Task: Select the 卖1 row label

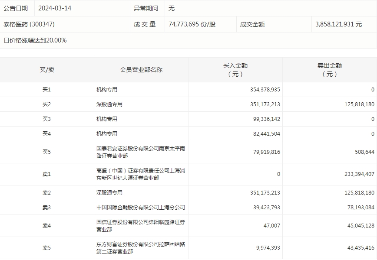Action: coord(46,174)
